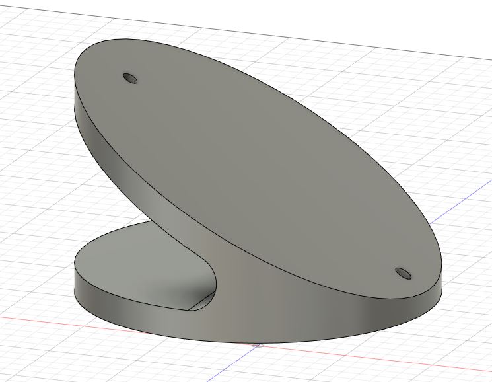The width and height of the screenshot is (492, 382).
Task: Pick the origin point at axis intersection
Action: pos(258,346)
